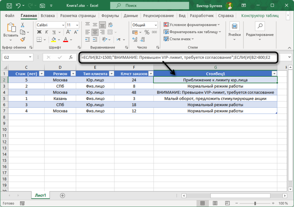Image resolution: width=294 pixels, height=207 pixels.
Task: Open the font name Calibri dropdown
Action: 63,25
